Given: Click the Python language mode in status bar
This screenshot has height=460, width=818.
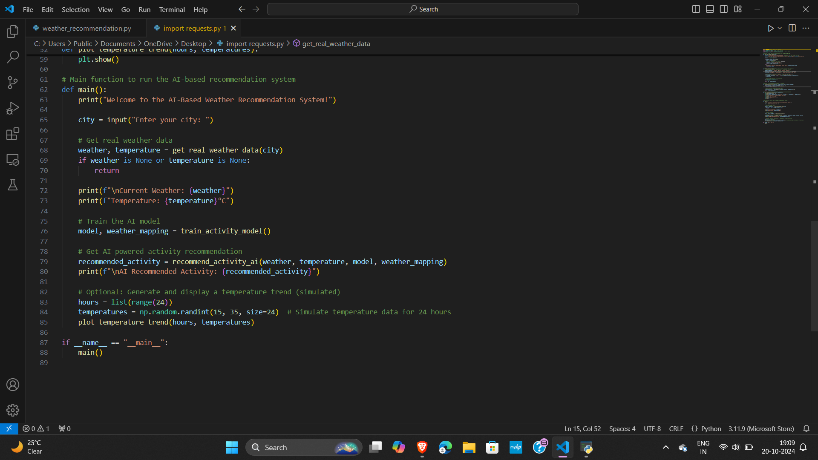Looking at the screenshot, I should (x=711, y=428).
